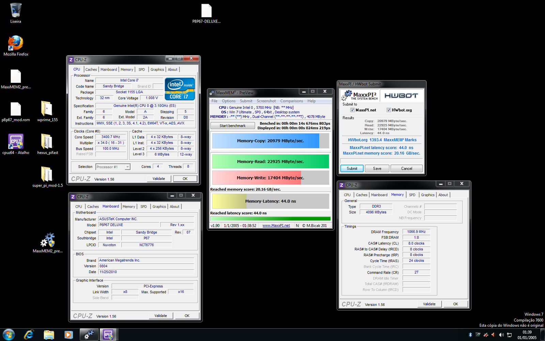Open Windows Media Player taskbar icon
The image size is (545, 341).
(x=68, y=335)
